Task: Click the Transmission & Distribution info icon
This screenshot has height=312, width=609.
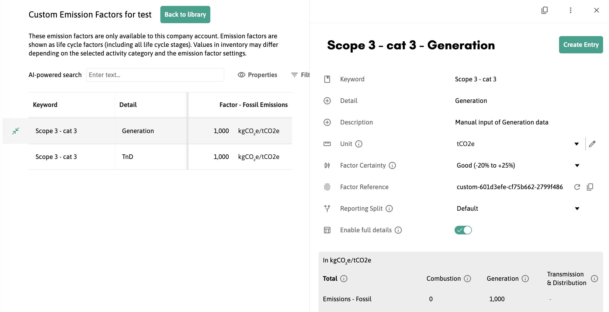Action: 594,279
